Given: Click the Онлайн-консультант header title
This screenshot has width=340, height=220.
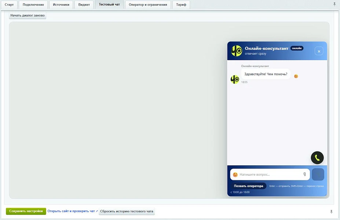Looking at the screenshot, I should point(267,48).
